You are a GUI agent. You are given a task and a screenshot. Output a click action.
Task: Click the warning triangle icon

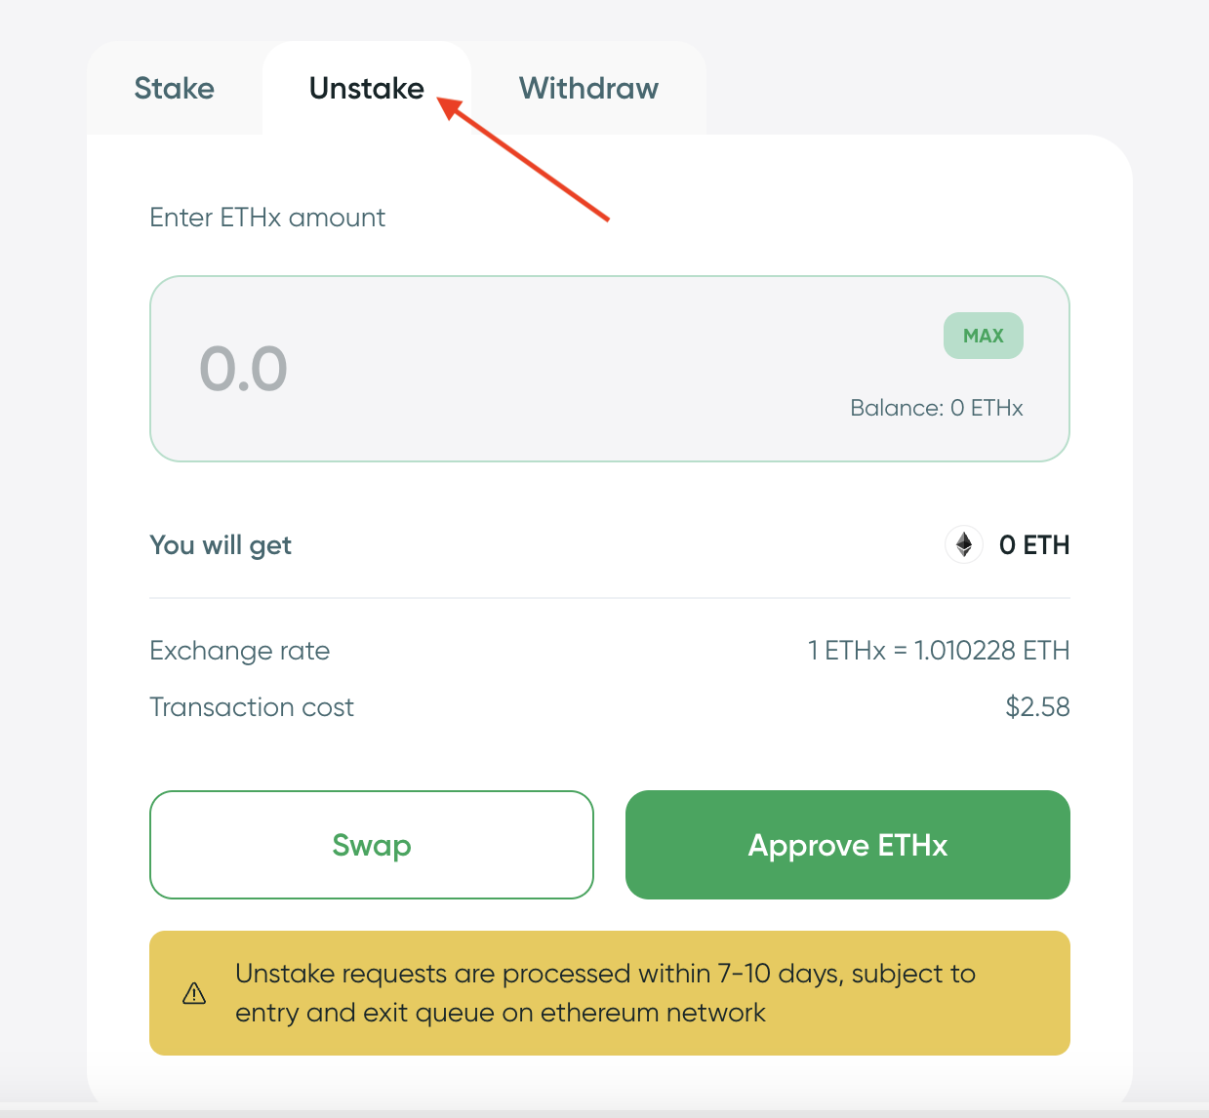pos(194,993)
